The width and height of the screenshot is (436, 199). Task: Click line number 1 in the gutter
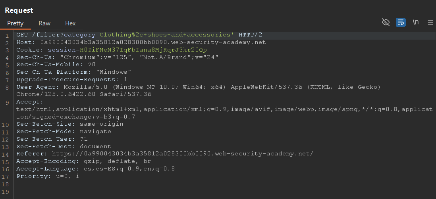(7, 36)
